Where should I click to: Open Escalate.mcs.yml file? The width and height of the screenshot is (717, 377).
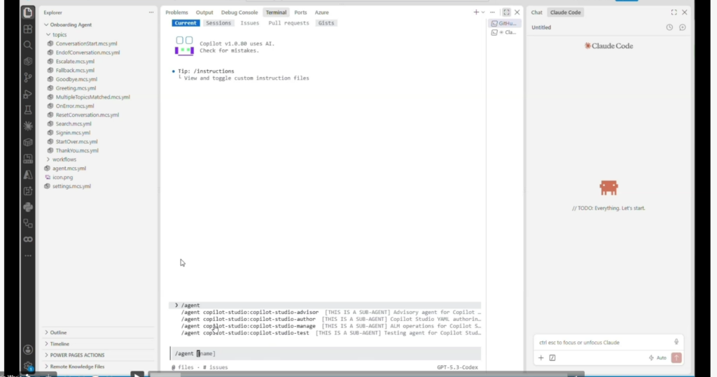[75, 62]
